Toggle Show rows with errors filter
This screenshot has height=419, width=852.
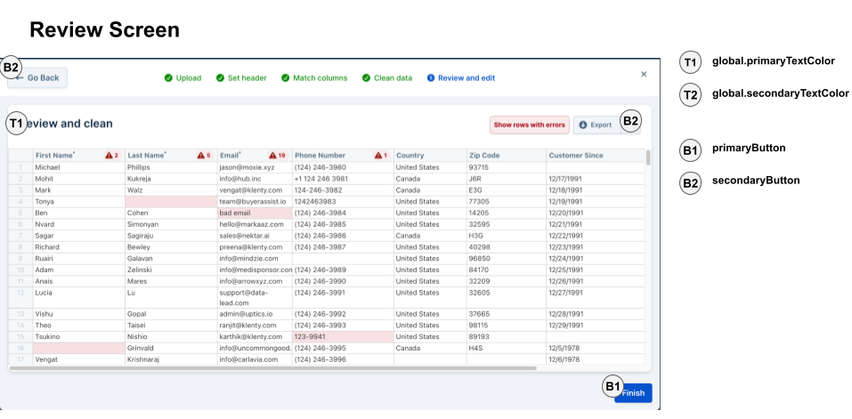529,125
